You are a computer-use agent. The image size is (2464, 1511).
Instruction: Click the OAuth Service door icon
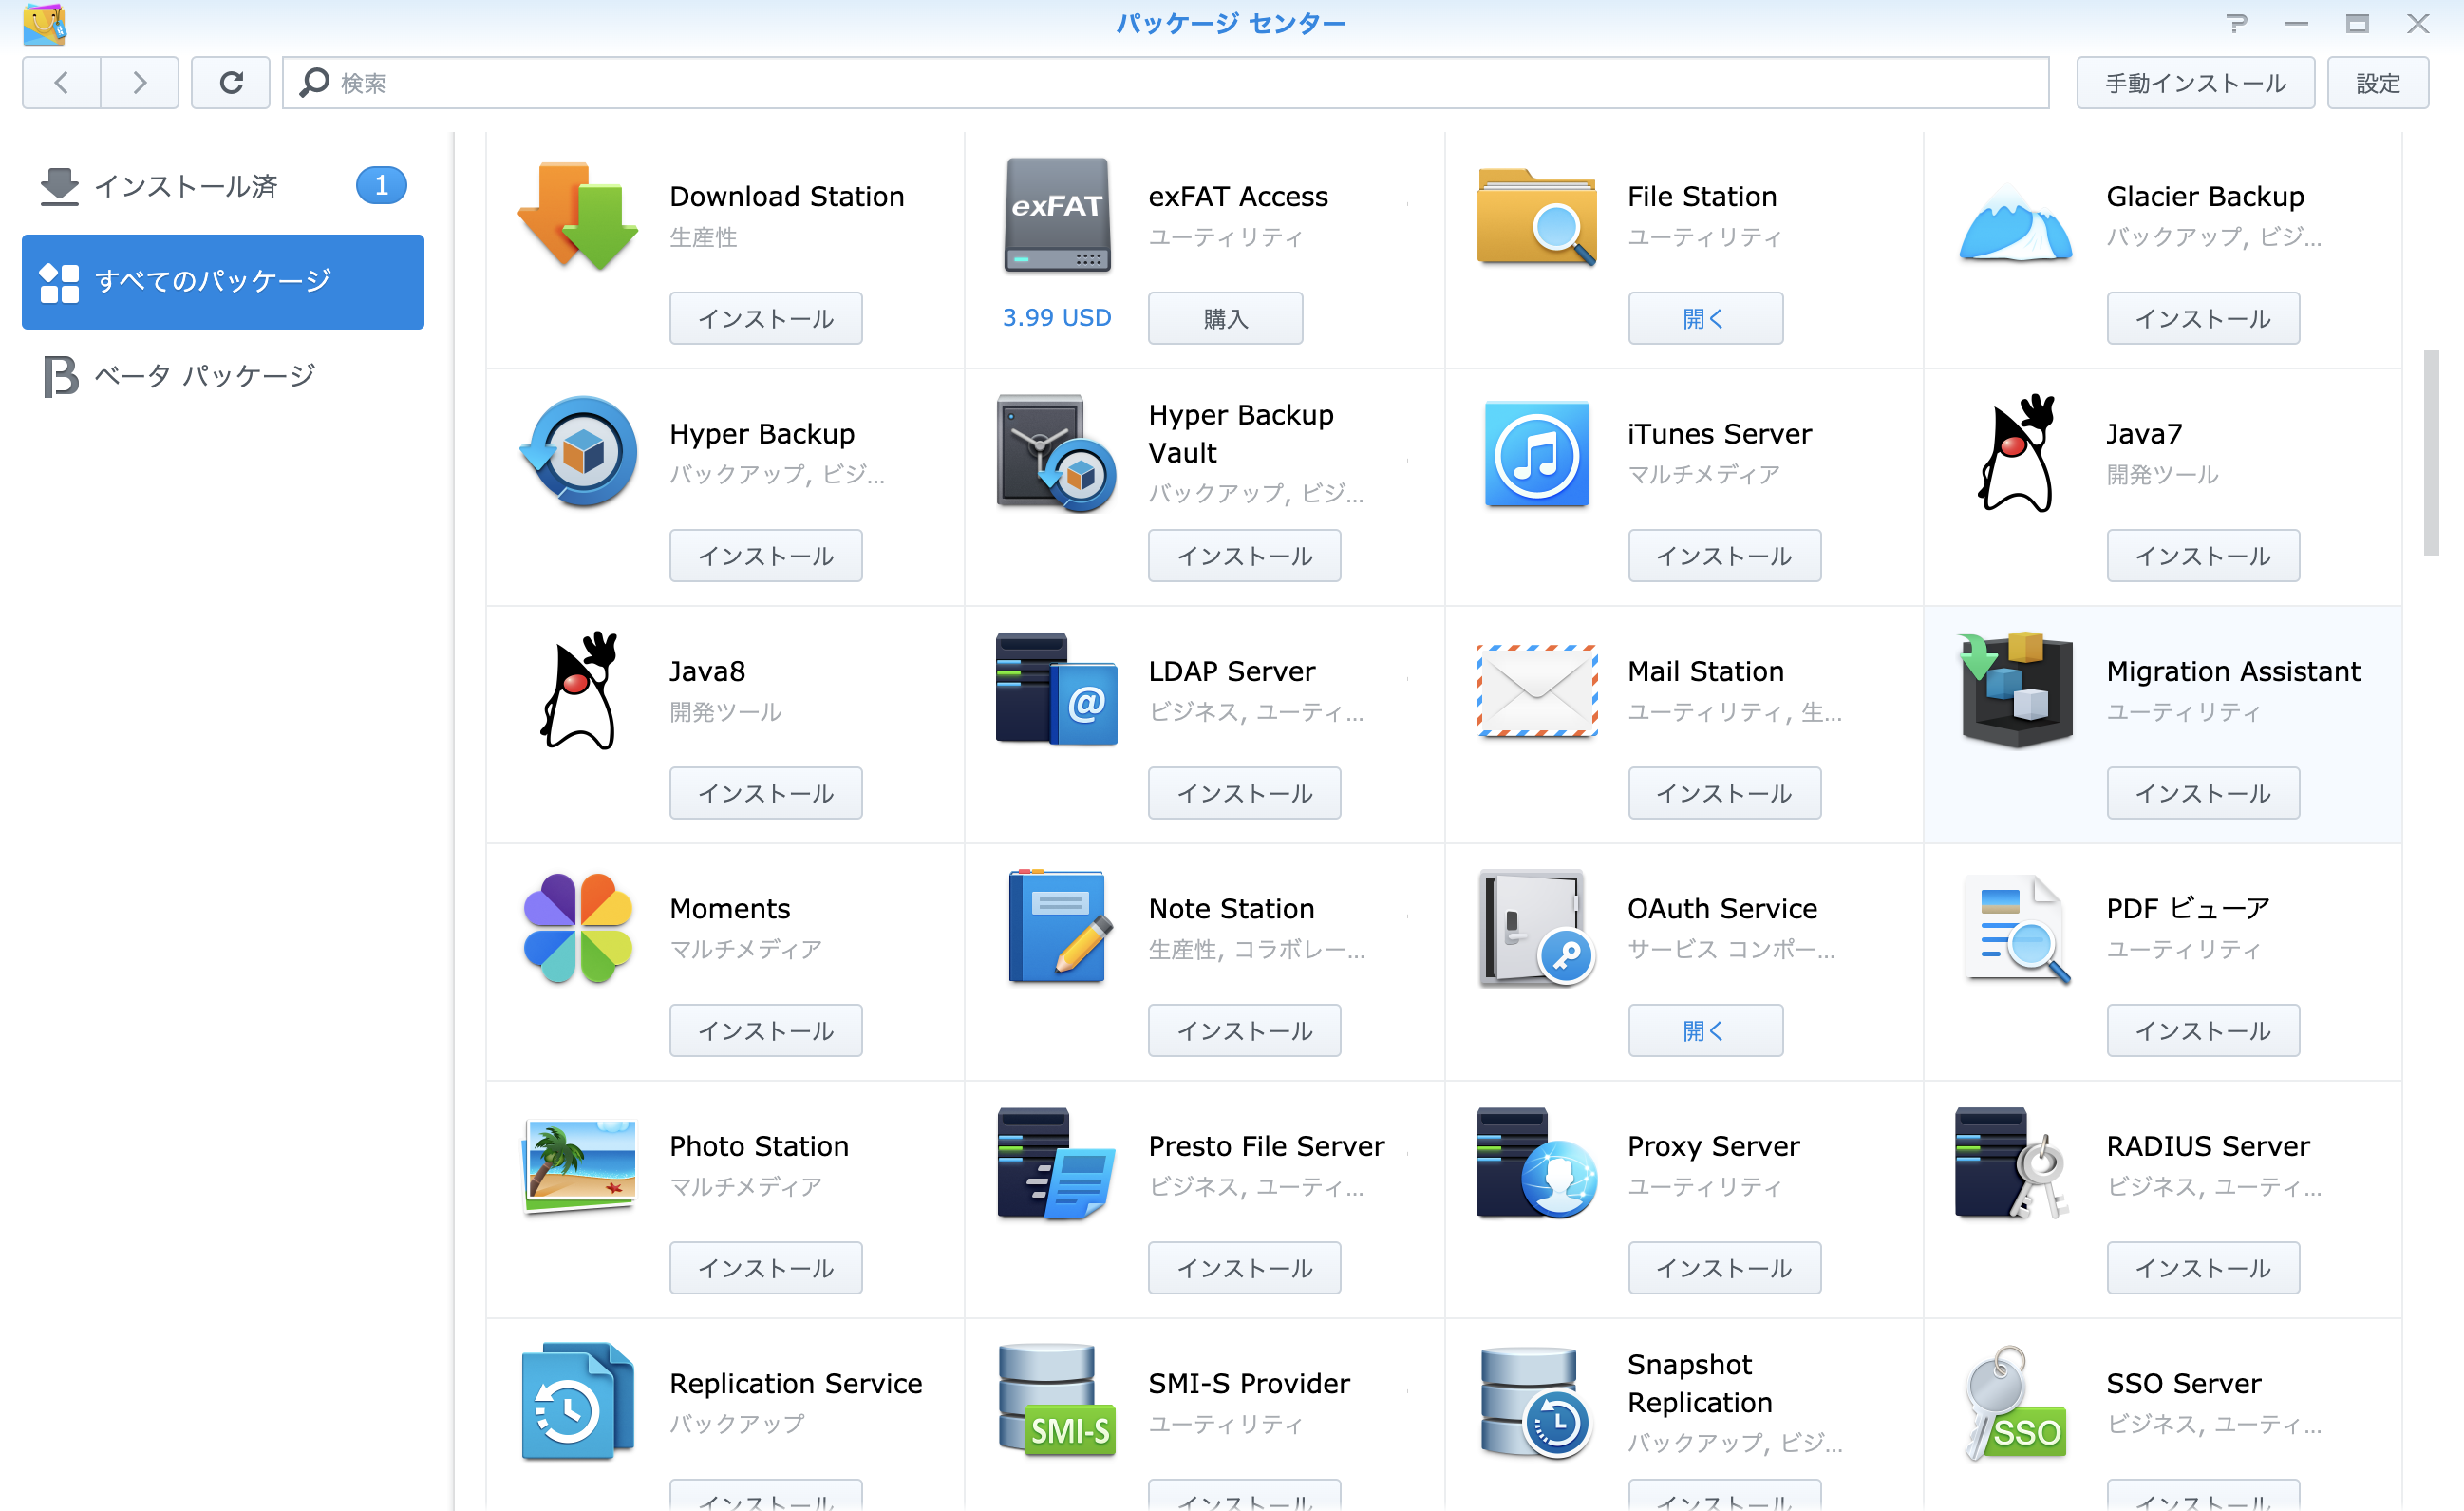coord(1537,928)
